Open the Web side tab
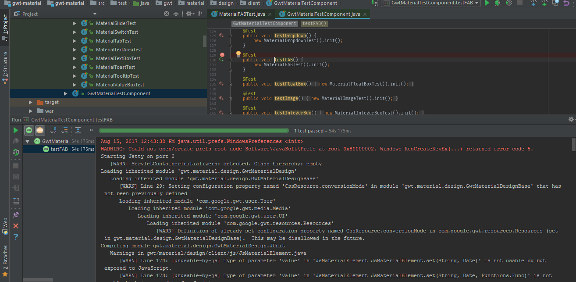The image size is (576, 282). click(5, 226)
